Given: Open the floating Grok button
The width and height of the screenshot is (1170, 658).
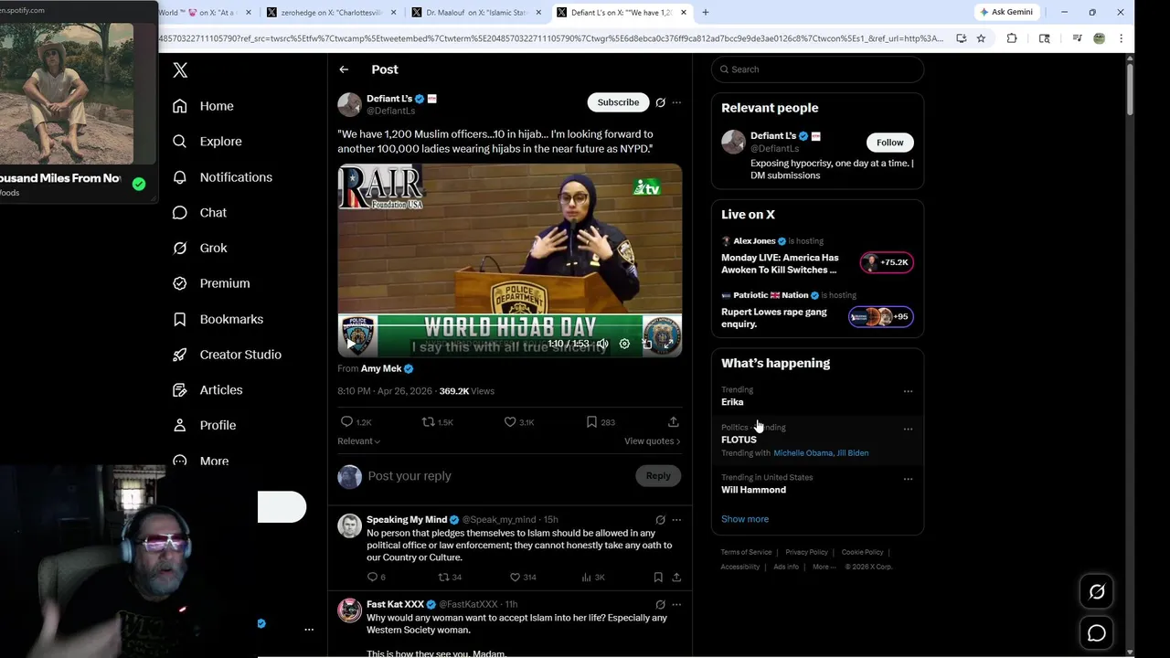Looking at the screenshot, I should click(x=1097, y=592).
